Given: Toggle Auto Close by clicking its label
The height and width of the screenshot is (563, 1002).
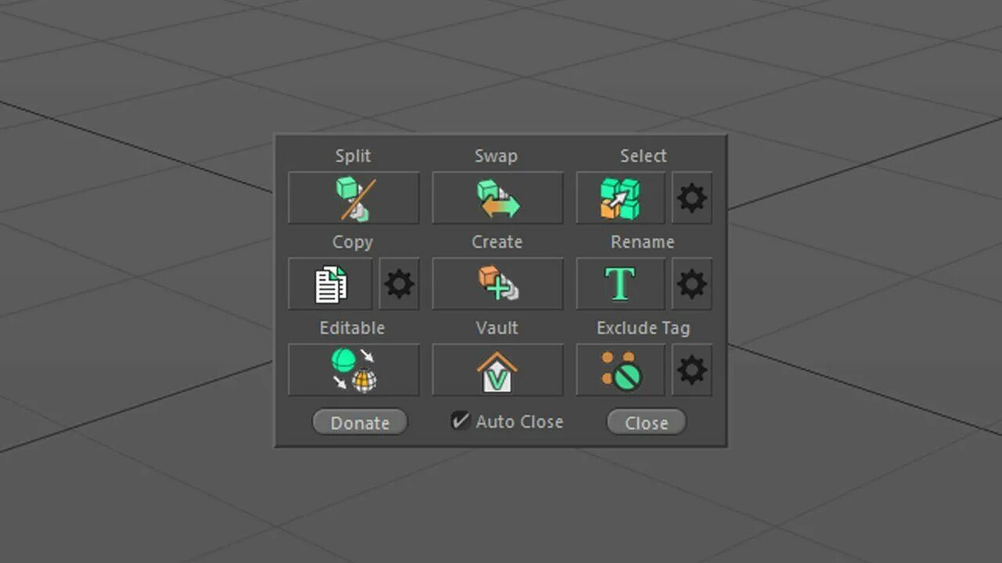Looking at the screenshot, I should click(x=519, y=421).
